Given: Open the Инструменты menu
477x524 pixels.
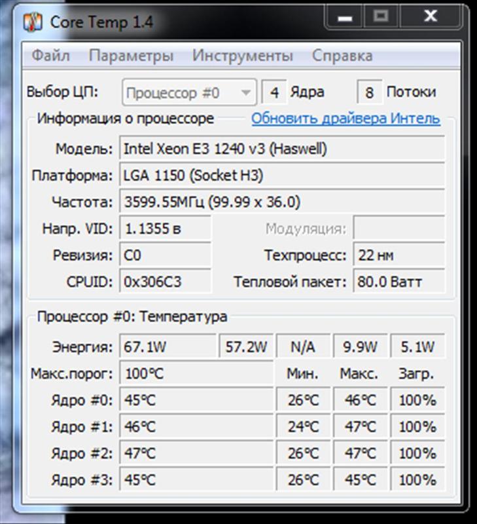Looking at the screenshot, I should coord(243,56).
